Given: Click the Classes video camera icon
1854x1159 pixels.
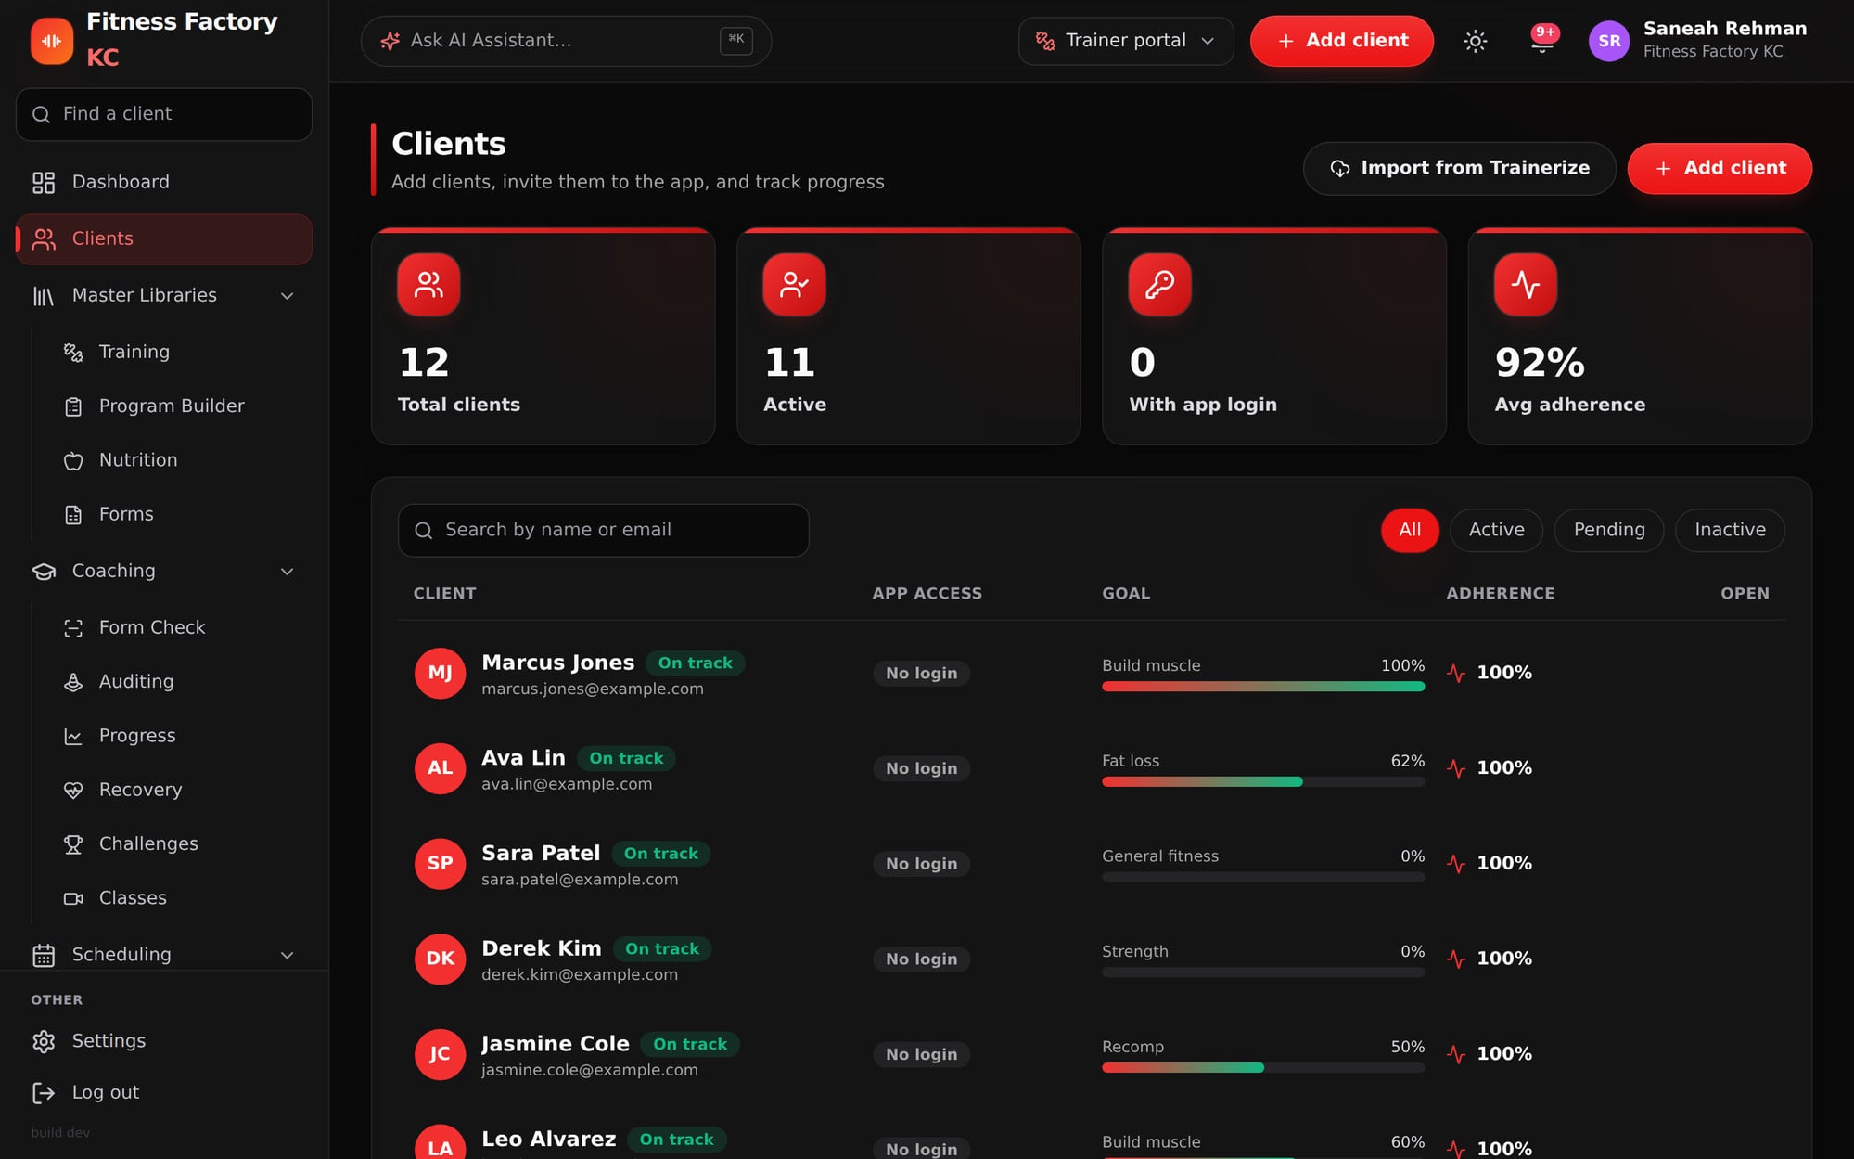Looking at the screenshot, I should [73, 898].
